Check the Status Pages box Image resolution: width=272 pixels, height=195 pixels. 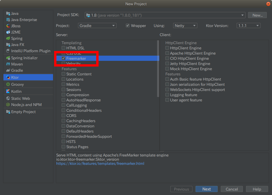(63, 147)
